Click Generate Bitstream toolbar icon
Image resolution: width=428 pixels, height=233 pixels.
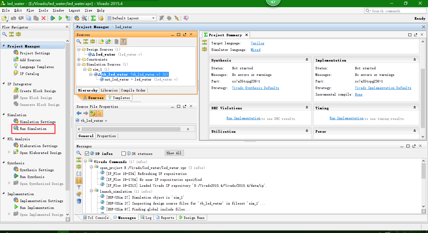pyautogui.click(x=68, y=18)
